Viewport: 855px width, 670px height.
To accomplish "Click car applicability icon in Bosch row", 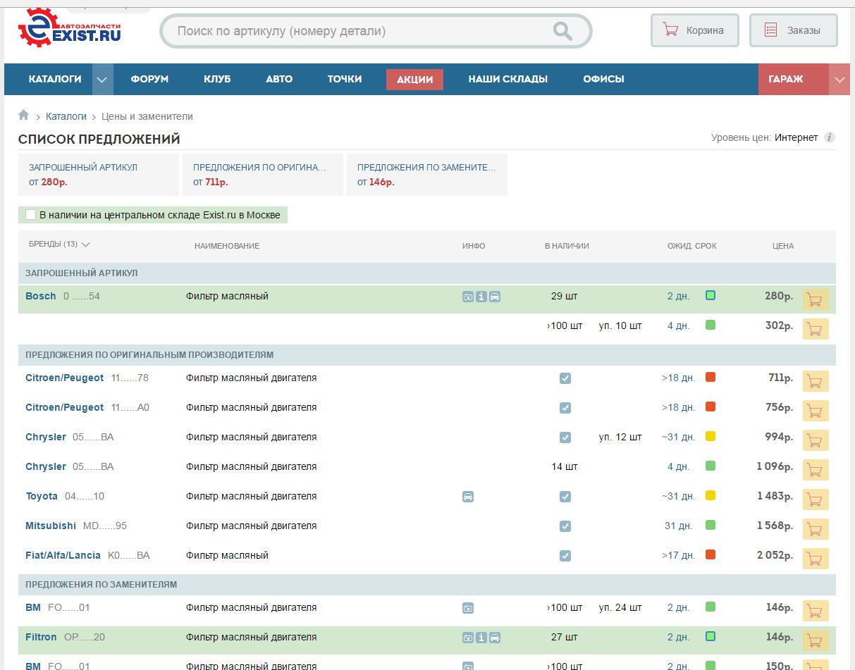I will [x=495, y=297].
